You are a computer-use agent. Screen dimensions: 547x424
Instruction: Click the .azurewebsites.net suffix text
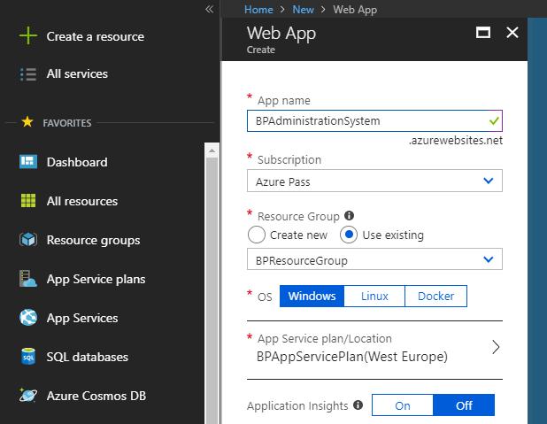click(x=456, y=140)
